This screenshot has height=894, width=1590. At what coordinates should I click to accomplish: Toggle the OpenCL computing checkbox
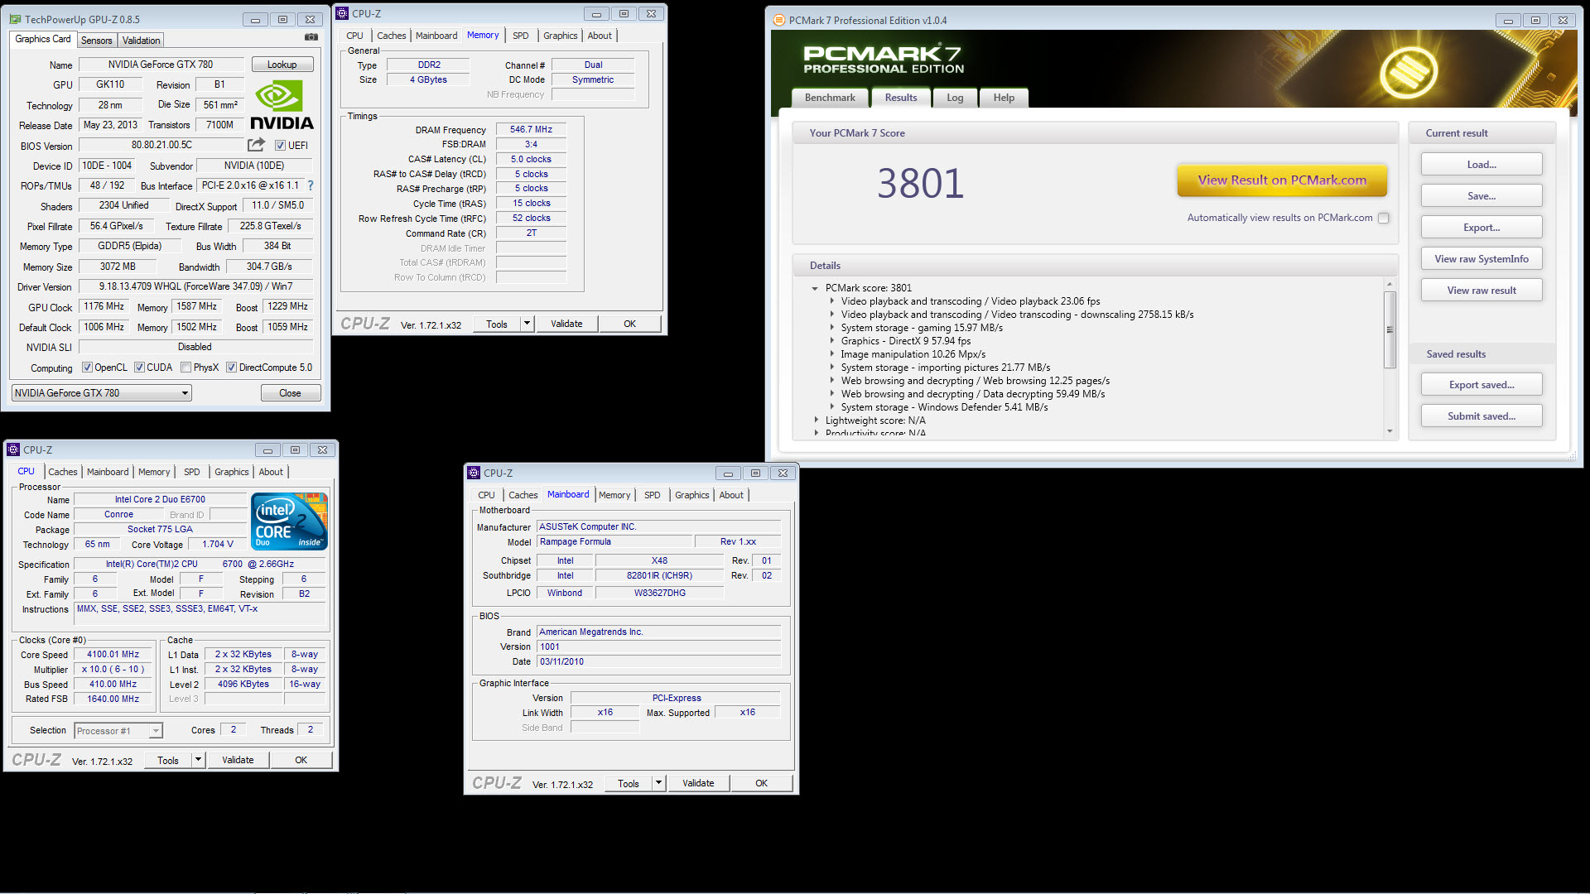pos(88,368)
